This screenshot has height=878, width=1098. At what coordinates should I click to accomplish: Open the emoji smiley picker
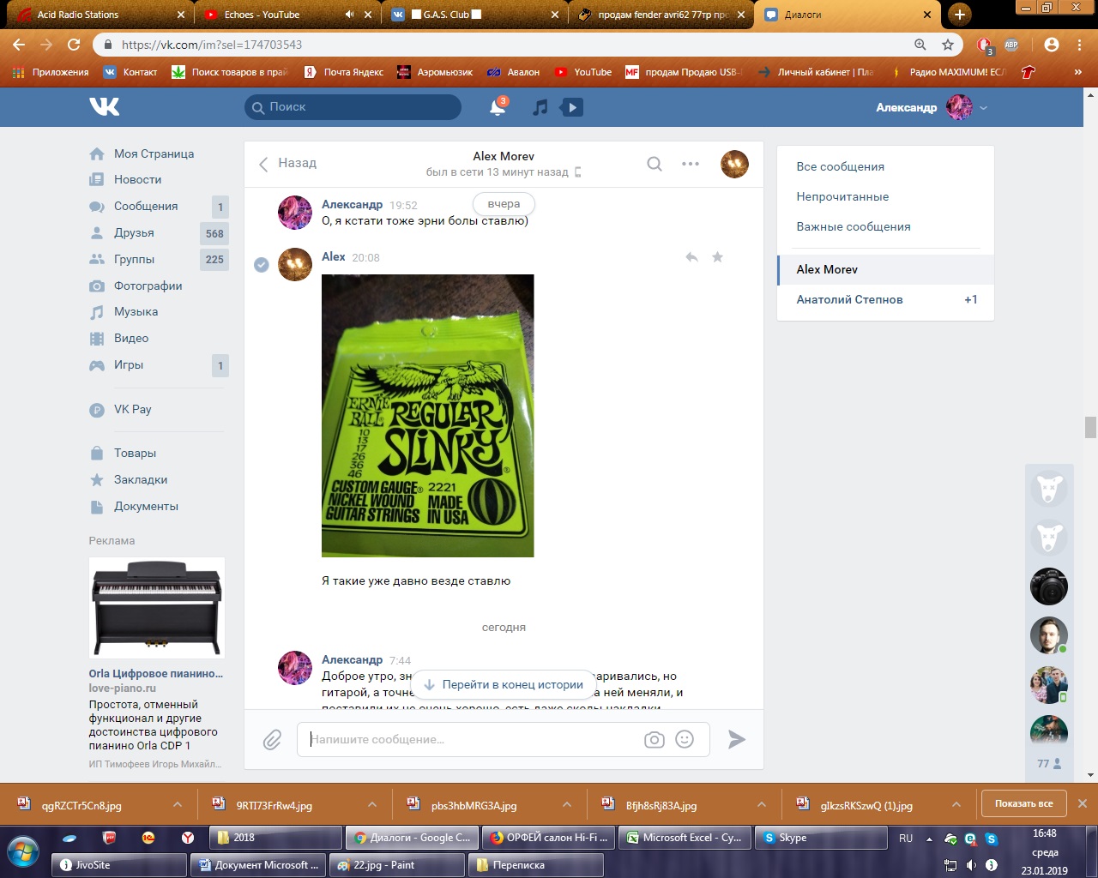[x=685, y=739]
